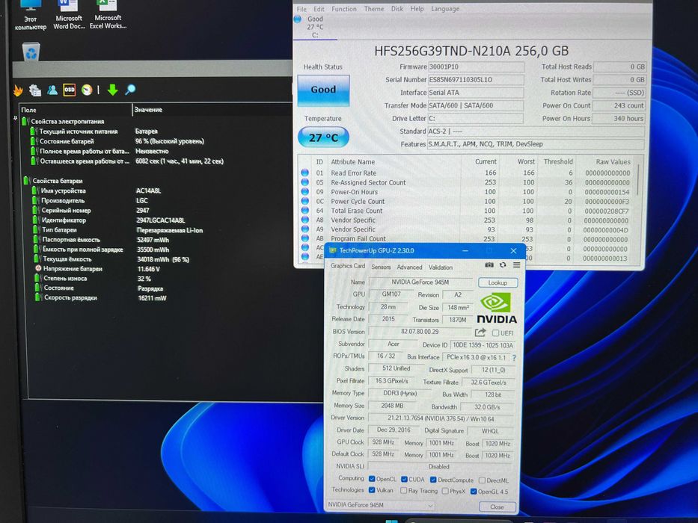This screenshot has height=523, width=698.
Task: Click the green download arrow in AIDA64
Action: tap(113, 90)
